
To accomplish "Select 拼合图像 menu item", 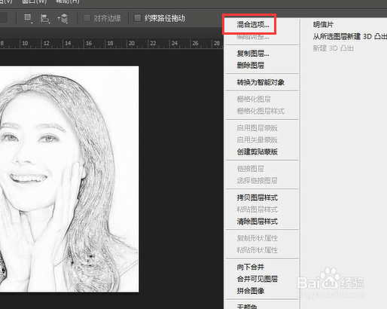I will coord(250,291).
